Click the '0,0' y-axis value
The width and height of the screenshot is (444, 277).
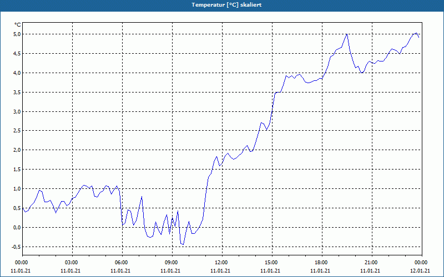[x=18, y=227]
